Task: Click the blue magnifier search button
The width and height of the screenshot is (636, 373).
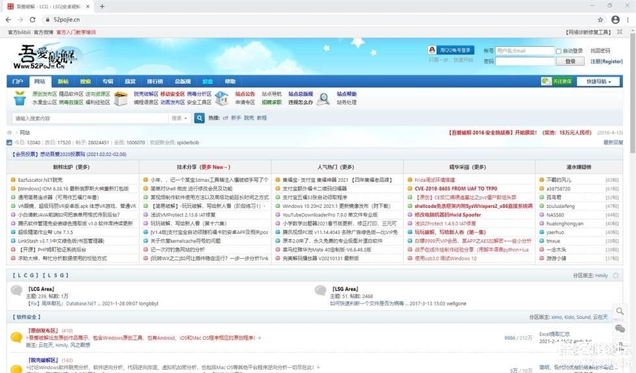Action: 199,118
